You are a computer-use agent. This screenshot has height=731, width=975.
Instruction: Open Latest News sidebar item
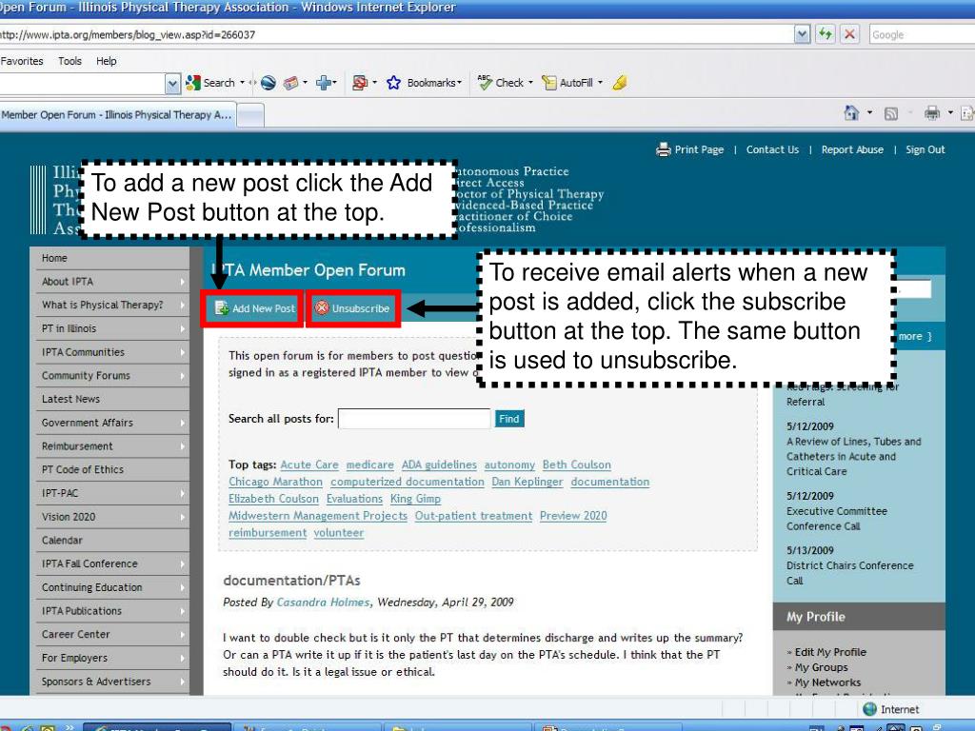coord(112,399)
